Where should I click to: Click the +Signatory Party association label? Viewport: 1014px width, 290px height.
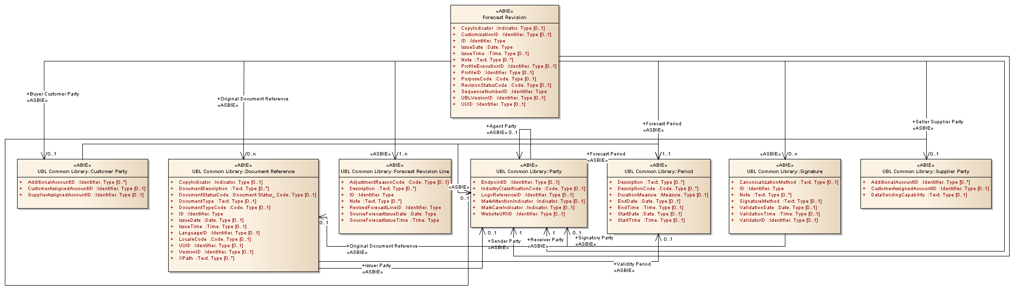[x=594, y=238]
